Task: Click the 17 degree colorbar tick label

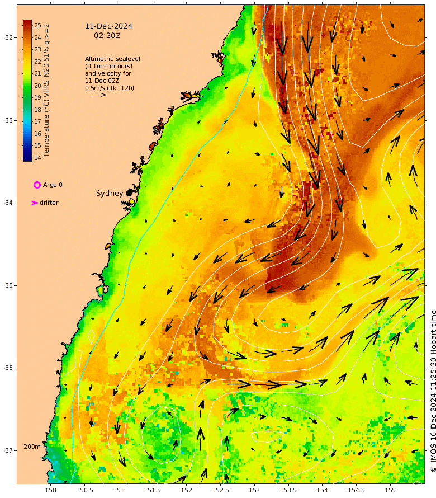Action: point(38,121)
